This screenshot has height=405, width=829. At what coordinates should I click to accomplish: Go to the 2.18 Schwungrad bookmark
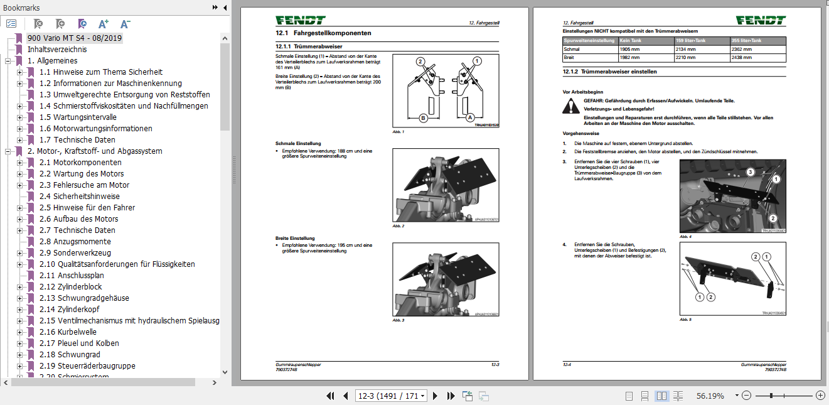click(x=70, y=355)
